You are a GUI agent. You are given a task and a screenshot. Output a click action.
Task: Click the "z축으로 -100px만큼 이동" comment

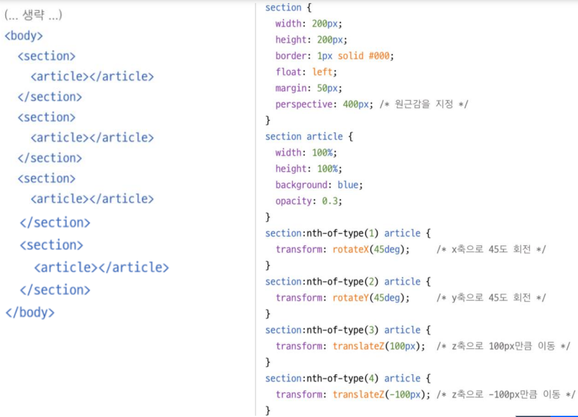(x=506, y=394)
